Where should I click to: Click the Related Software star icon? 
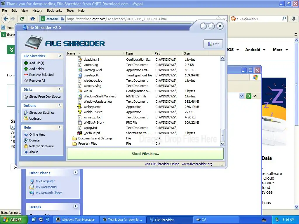pos(26,146)
